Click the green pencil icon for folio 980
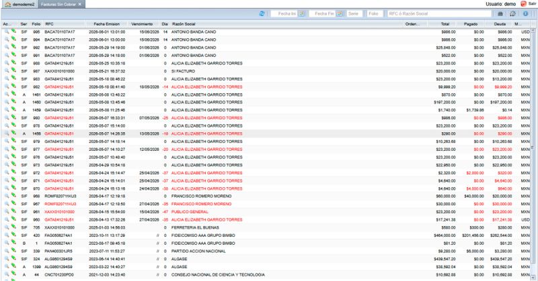Image resolution: width=538 pixels, height=281 pixels. click(x=13, y=117)
